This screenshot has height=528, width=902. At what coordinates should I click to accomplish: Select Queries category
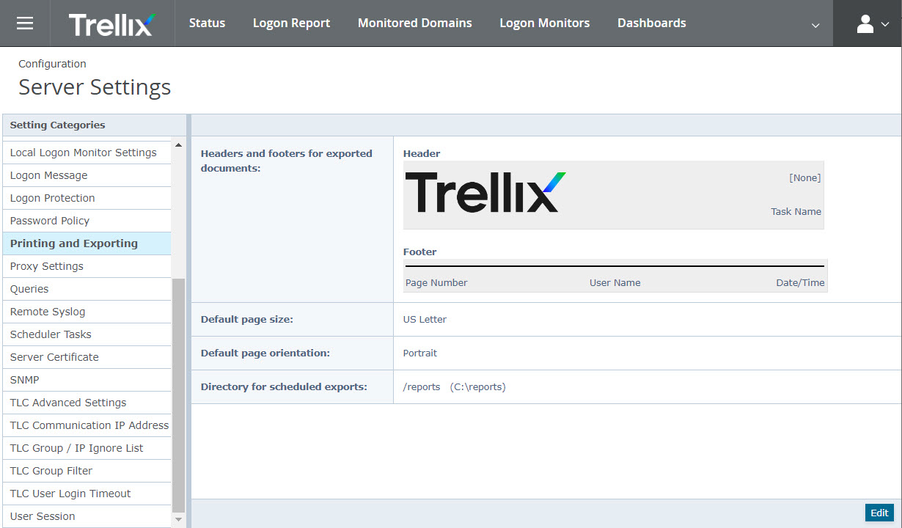(x=87, y=289)
